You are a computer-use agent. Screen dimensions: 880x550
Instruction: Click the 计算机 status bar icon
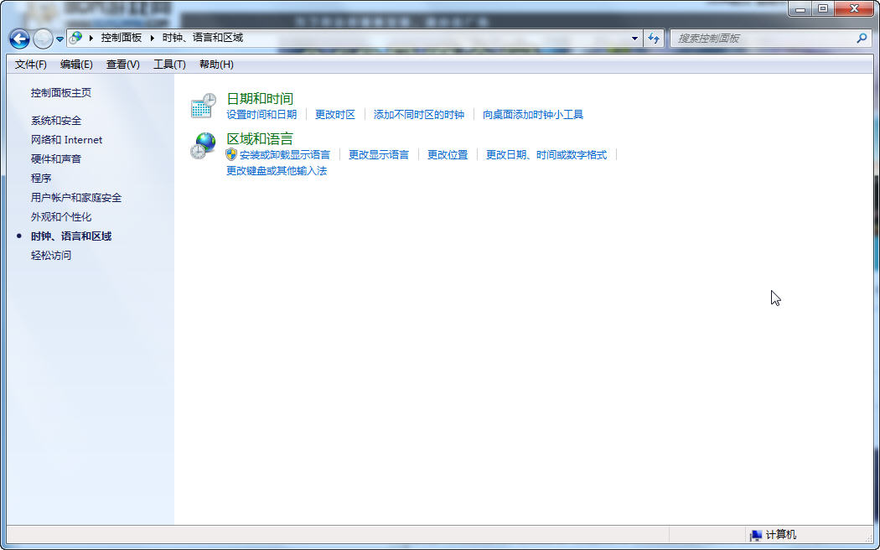point(756,536)
